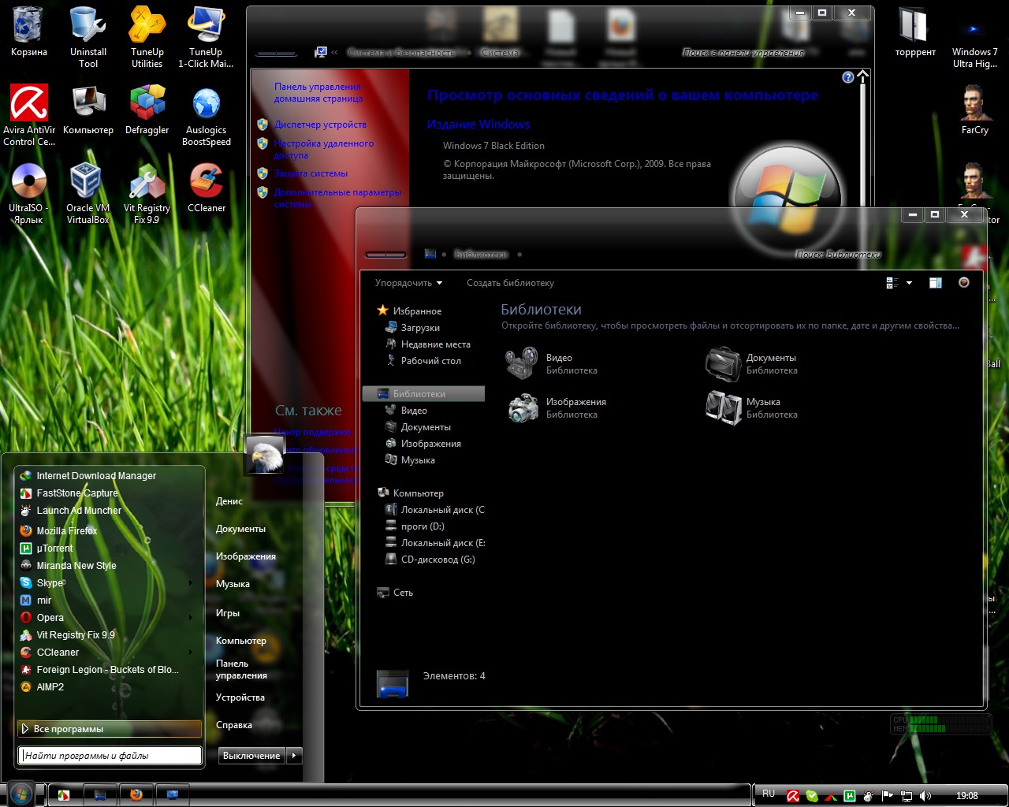Expand the shutdown options arrow next to Выключение

294,756
